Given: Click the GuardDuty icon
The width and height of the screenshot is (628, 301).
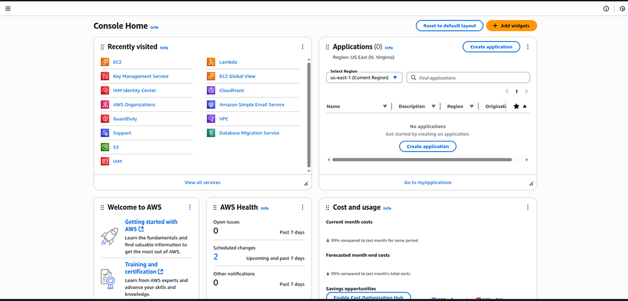Looking at the screenshot, I should [105, 119].
